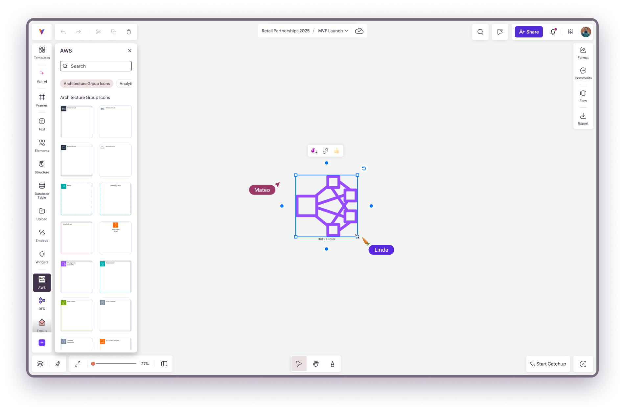The width and height of the screenshot is (625, 412).
Task: Click the 27% zoom value
Action: [x=145, y=364]
